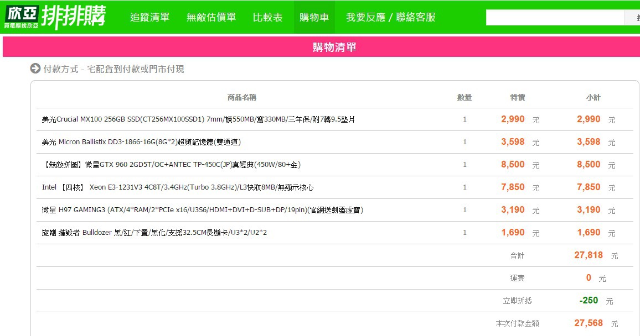This screenshot has width=640, height=336.
Task: Click quantity 1 in the MX100 SSD row
Action: (x=464, y=119)
